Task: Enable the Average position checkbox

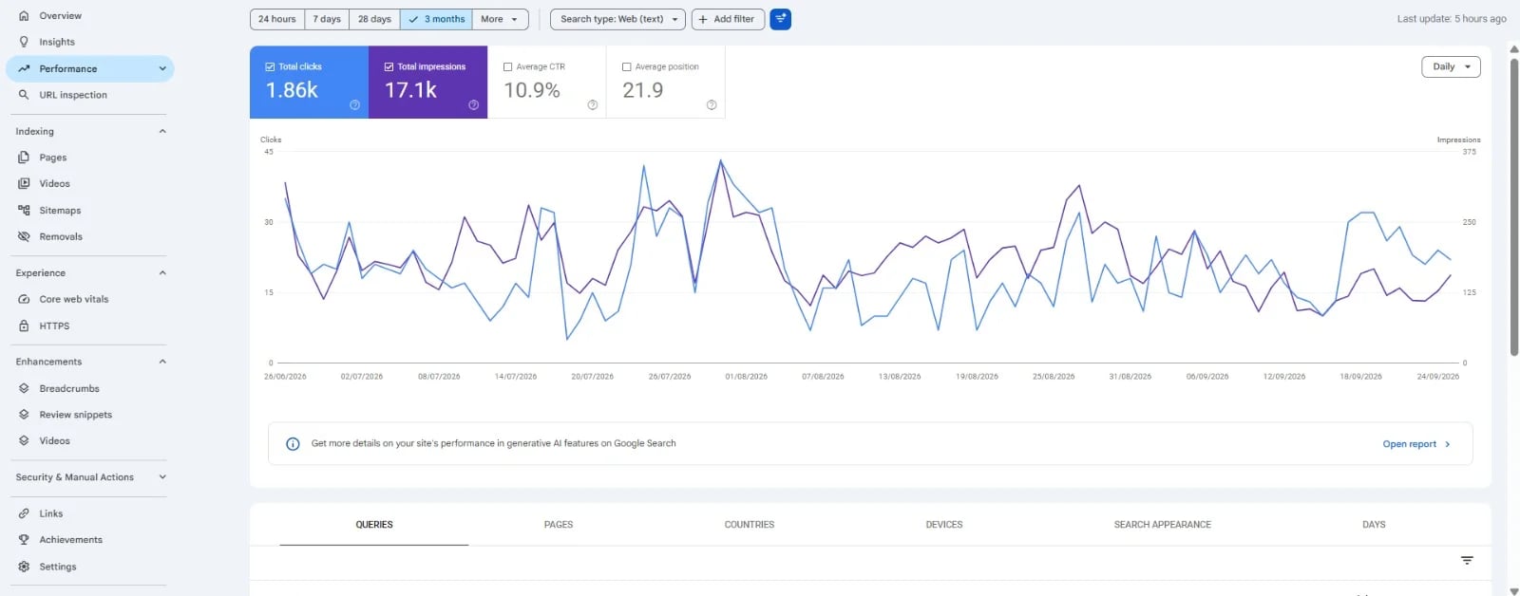Action: (626, 67)
